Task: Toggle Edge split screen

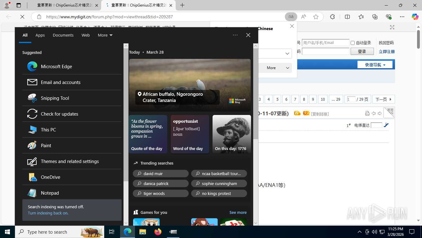Action: click(x=348, y=17)
